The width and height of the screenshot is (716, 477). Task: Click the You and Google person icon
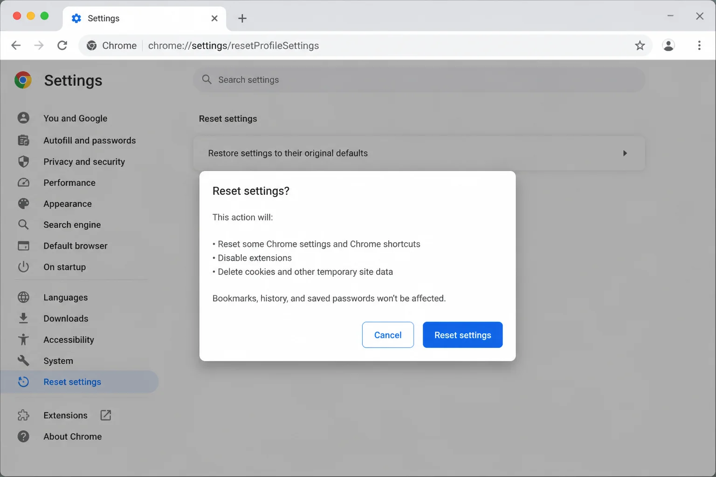tap(23, 118)
